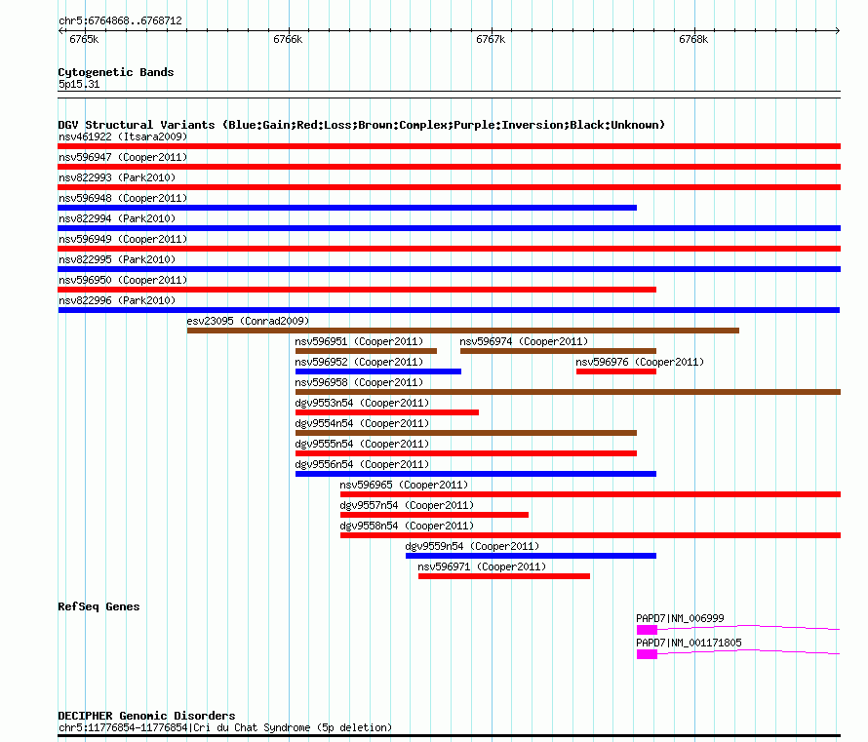Select the dgv9556n54 (Cooper2011) label
This screenshot has height=742, width=868.
pos(362,464)
